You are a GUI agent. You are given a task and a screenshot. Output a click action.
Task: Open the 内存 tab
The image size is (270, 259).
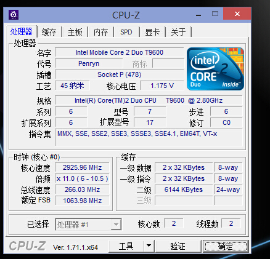pyautogui.click(x=100, y=32)
